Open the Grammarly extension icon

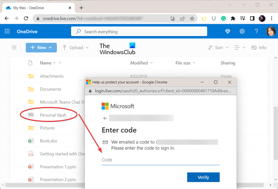tap(223, 18)
